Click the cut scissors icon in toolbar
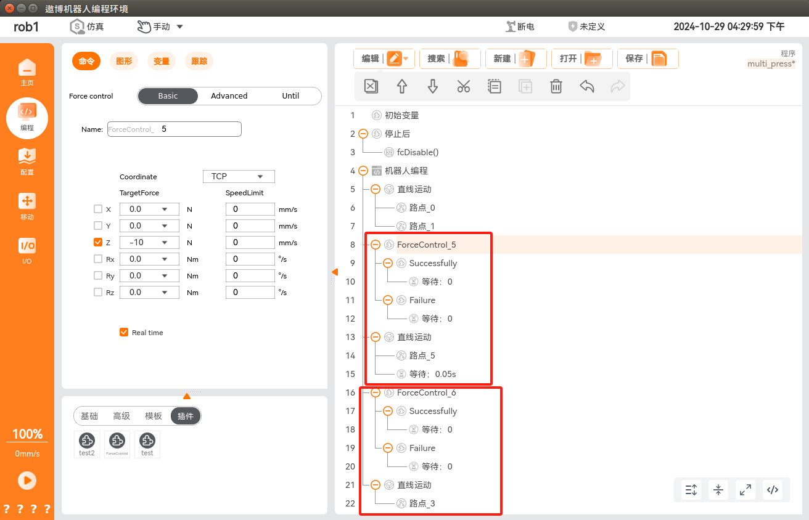 (464, 86)
